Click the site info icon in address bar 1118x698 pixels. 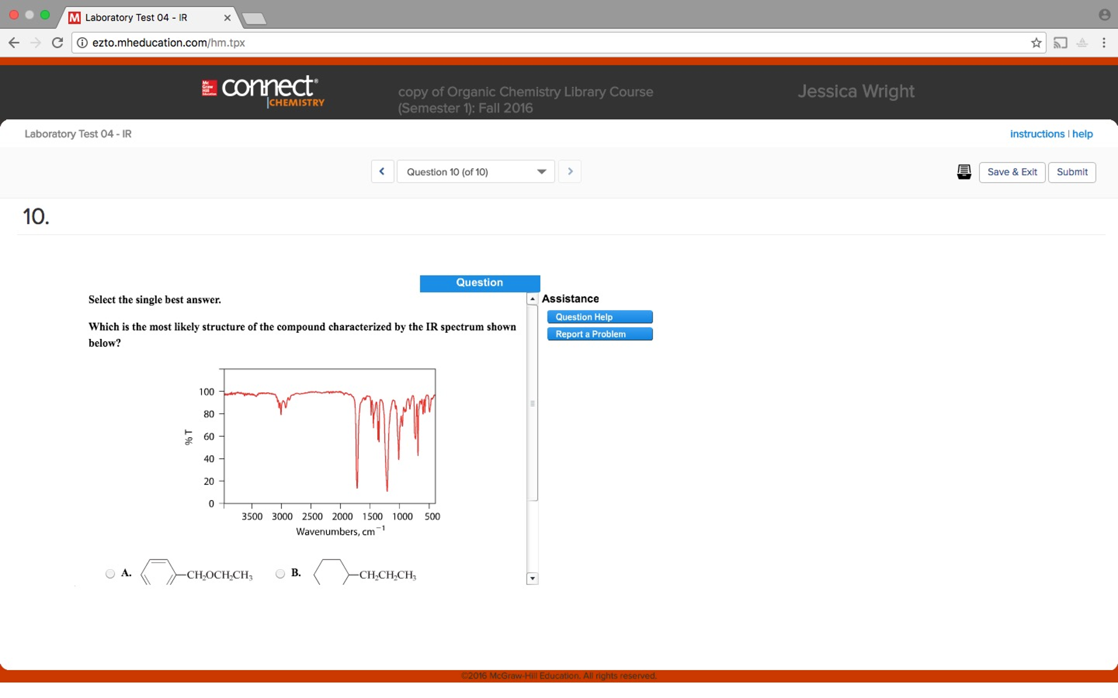[x=83, y=43]
